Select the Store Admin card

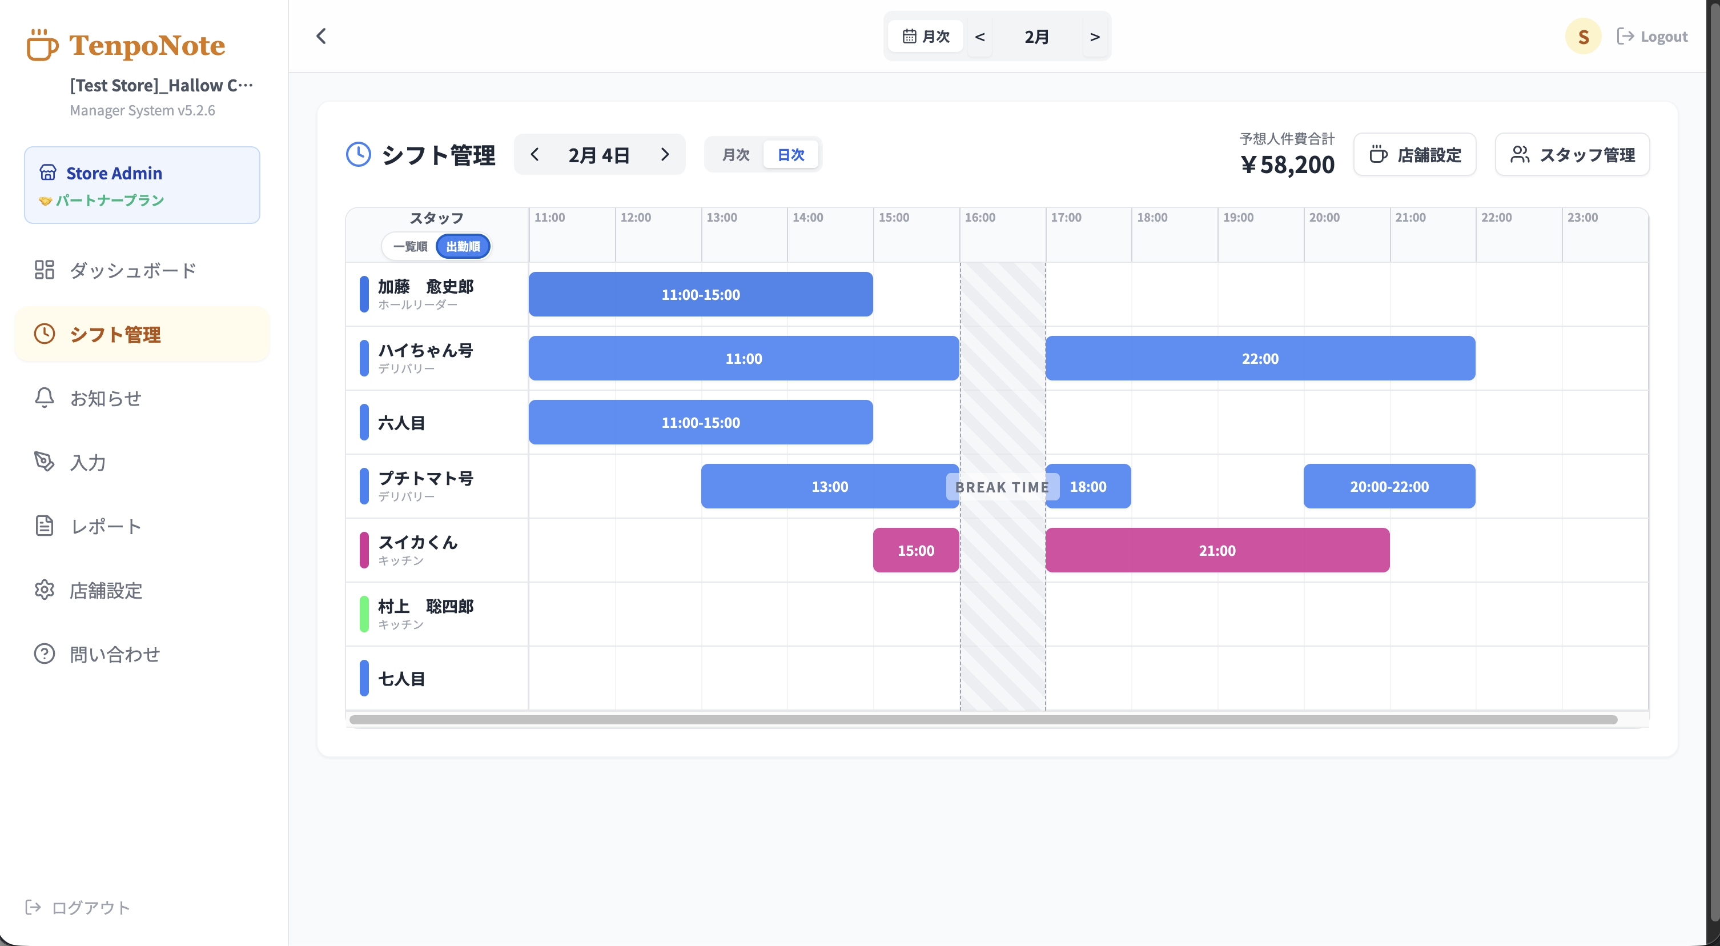point(142,185)
